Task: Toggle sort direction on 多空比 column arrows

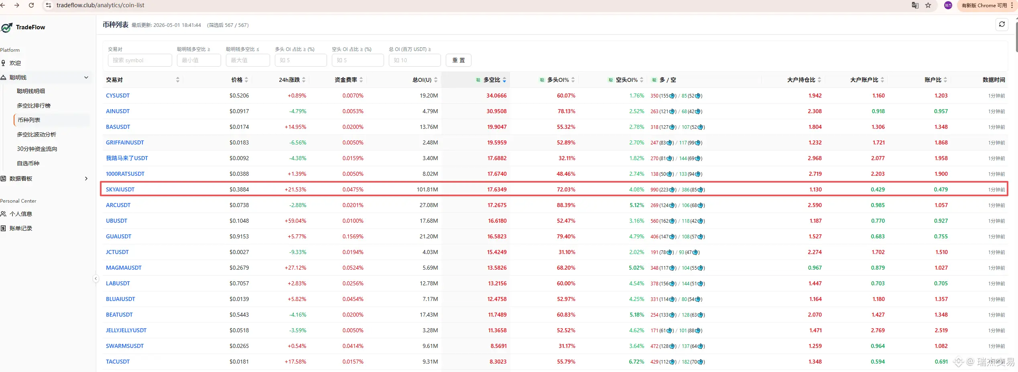Action: tap(504, 80)
